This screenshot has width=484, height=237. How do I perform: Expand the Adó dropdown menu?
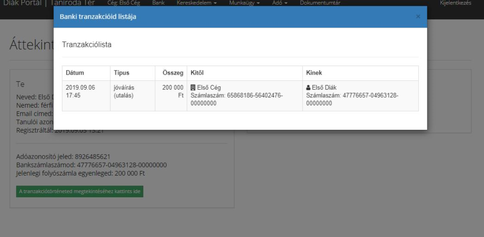[x=280, y=3]
